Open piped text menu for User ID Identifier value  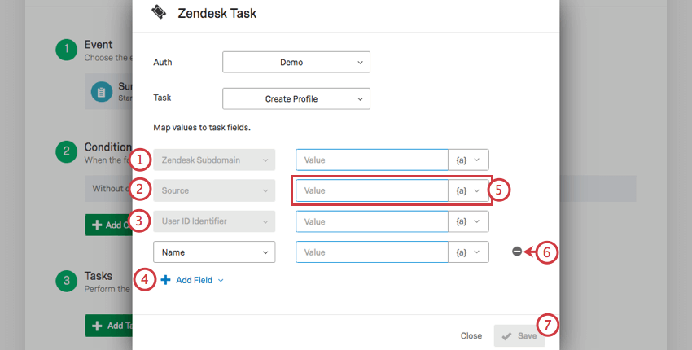point(469,221)
